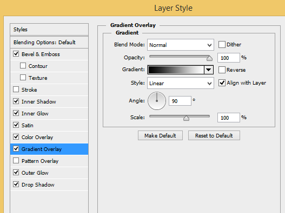Select the Drop Shadow label
This screenshot has height=213, width=285.
(38, 185)
